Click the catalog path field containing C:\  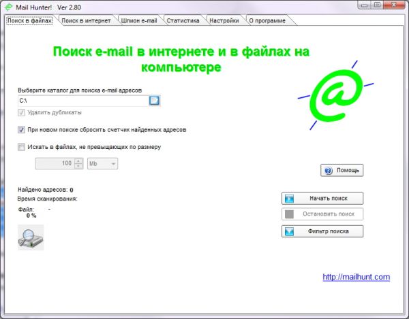click(83, 101)
